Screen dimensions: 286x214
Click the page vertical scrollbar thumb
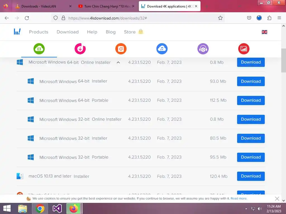tap(283, 60)
